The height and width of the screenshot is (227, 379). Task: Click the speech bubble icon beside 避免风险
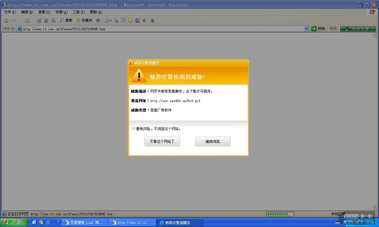click(x=133, y=129)
